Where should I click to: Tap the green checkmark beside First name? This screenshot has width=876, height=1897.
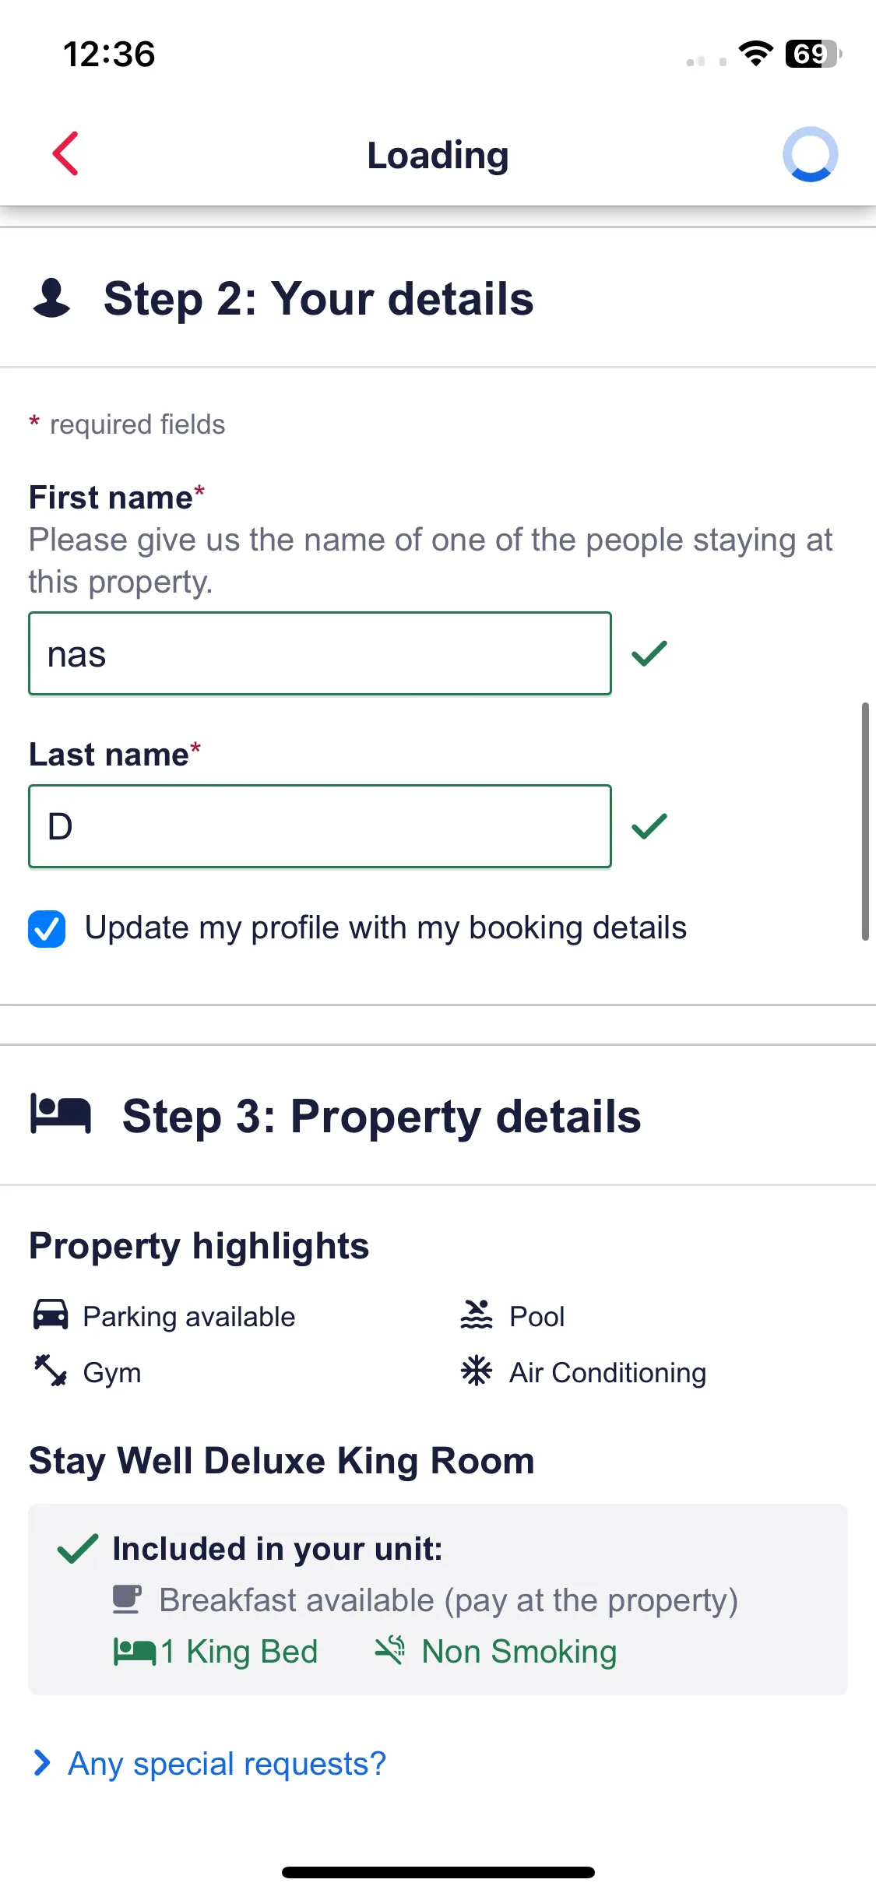649,653
